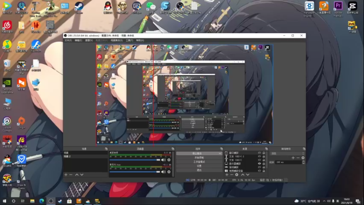Screen dimensions: 364x205
Task: Open the 文件(F) menu
Action: pos(68,41)
